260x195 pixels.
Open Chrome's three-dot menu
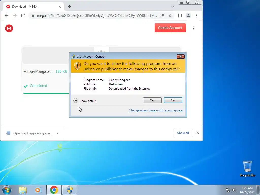pos(197,15)
